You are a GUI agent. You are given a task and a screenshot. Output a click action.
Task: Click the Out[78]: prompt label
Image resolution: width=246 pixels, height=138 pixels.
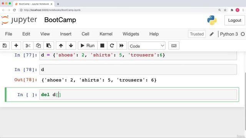[26, 80]
